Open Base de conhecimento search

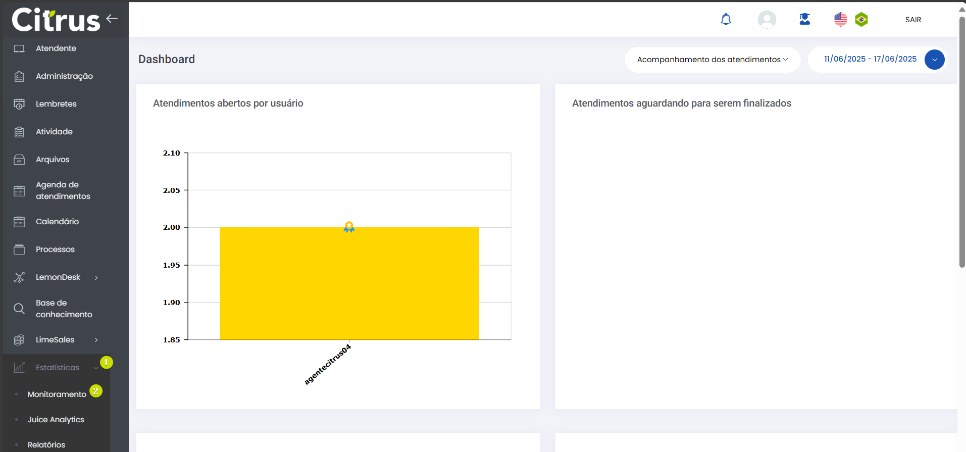point(64,309)
